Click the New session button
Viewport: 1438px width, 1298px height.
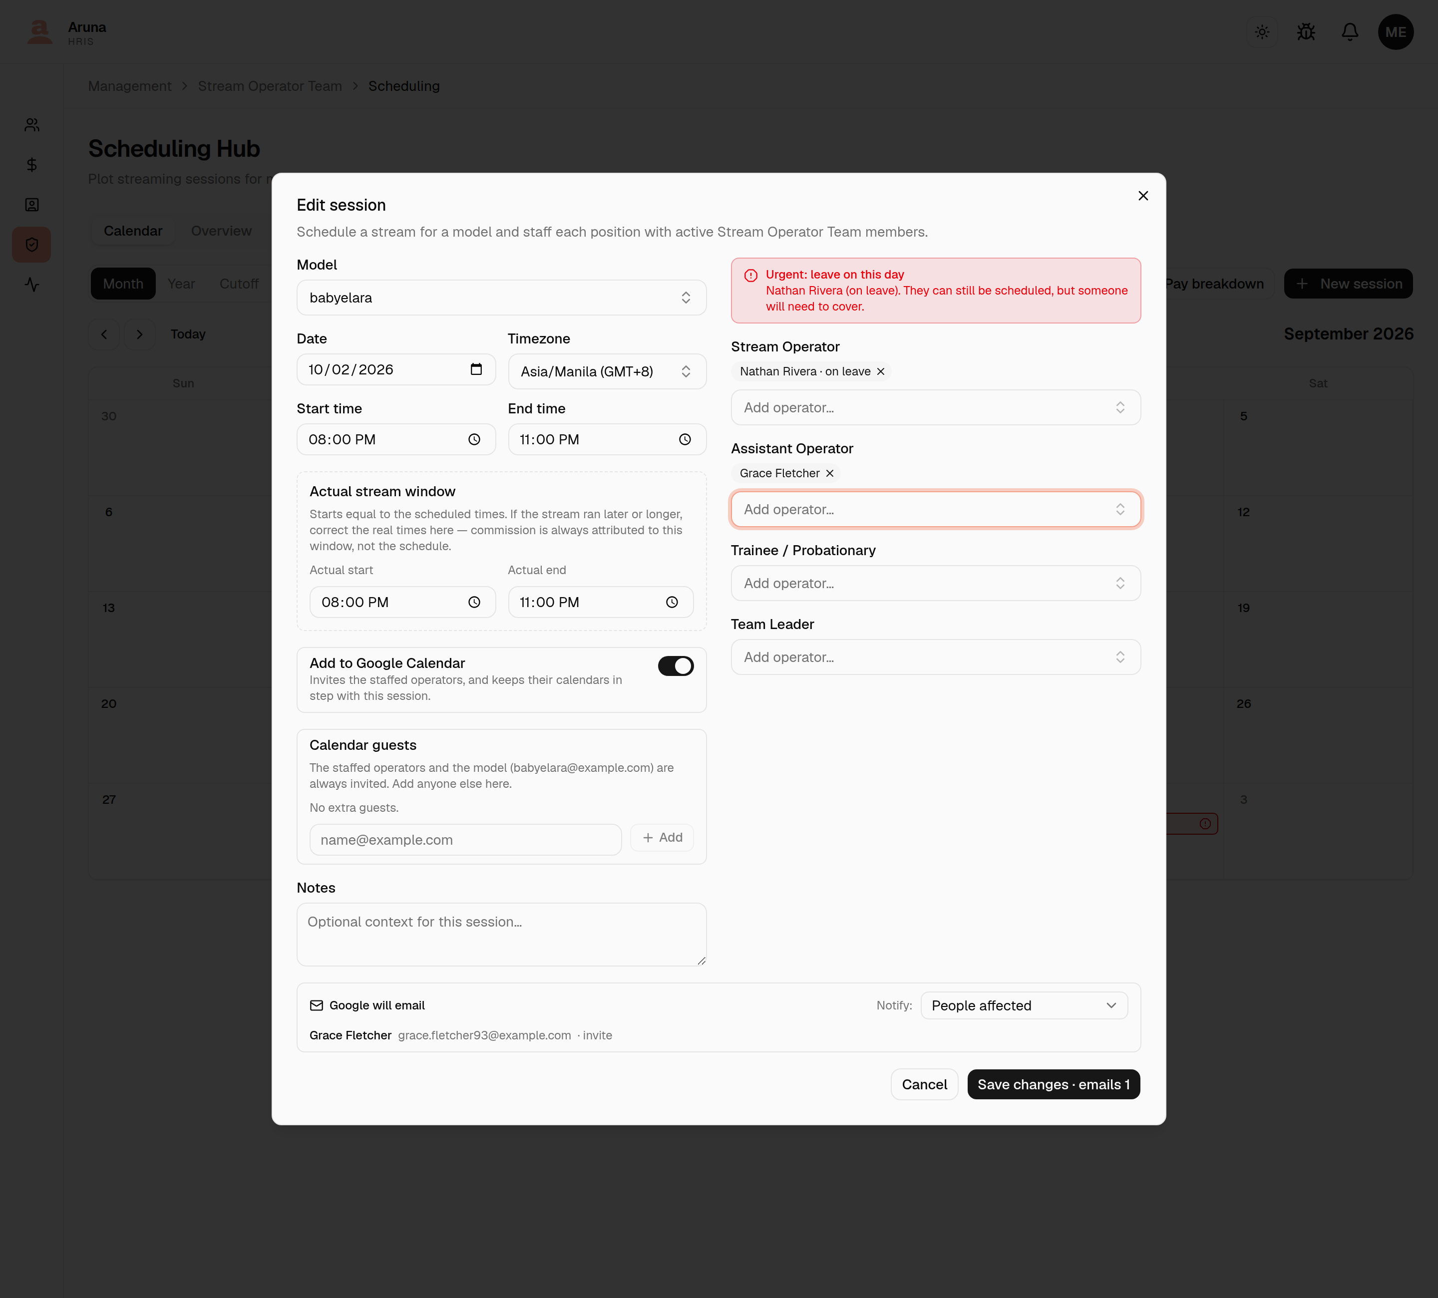[x=1348, y=284]
